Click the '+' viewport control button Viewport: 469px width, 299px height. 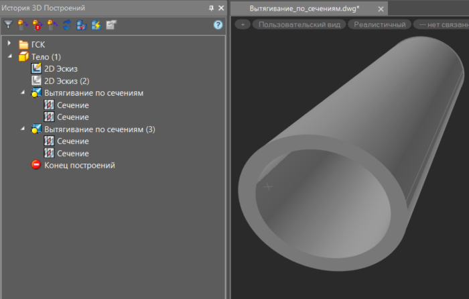(243, 25)
